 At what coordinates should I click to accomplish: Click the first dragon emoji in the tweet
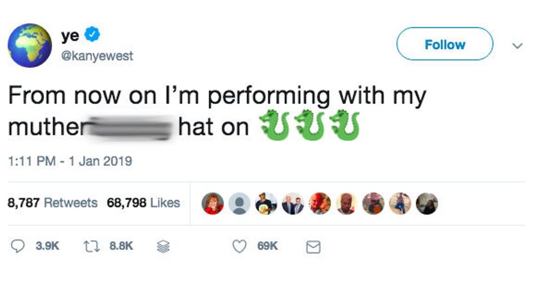pyautogui.click(x=274, y=126)
